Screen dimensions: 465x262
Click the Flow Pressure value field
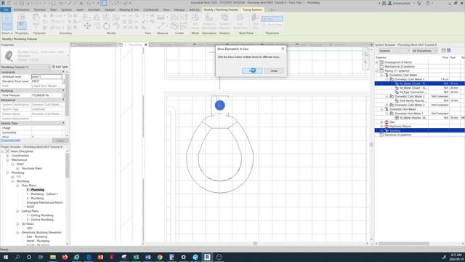coord(46,95)
